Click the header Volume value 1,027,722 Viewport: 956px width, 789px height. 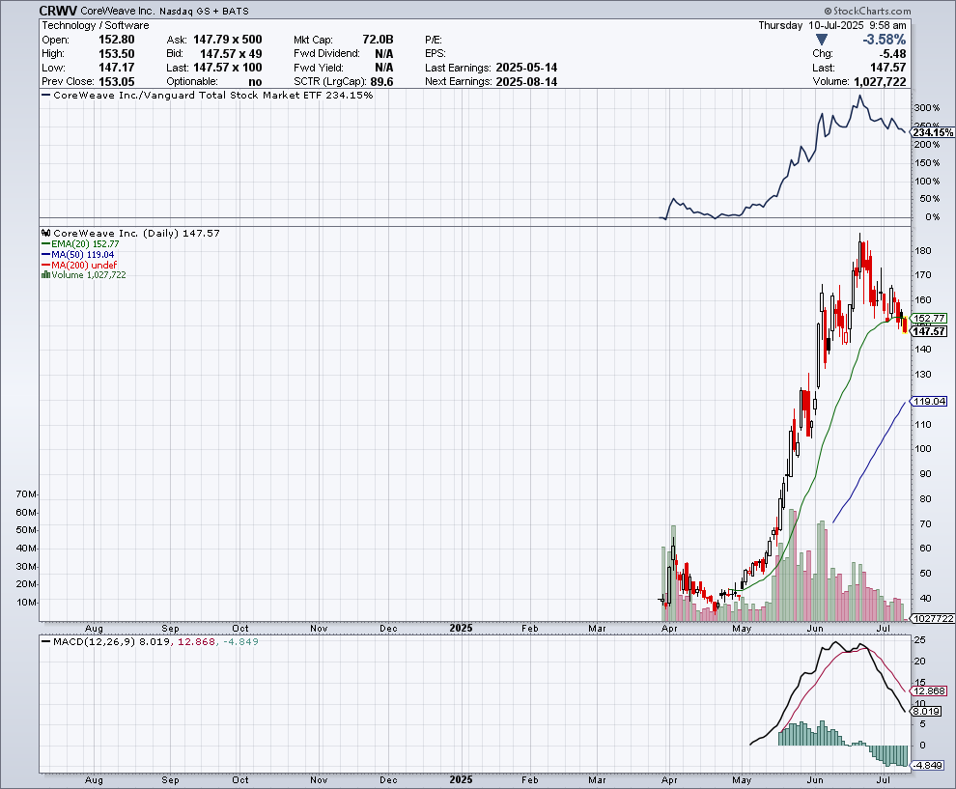tap(880, 82)
